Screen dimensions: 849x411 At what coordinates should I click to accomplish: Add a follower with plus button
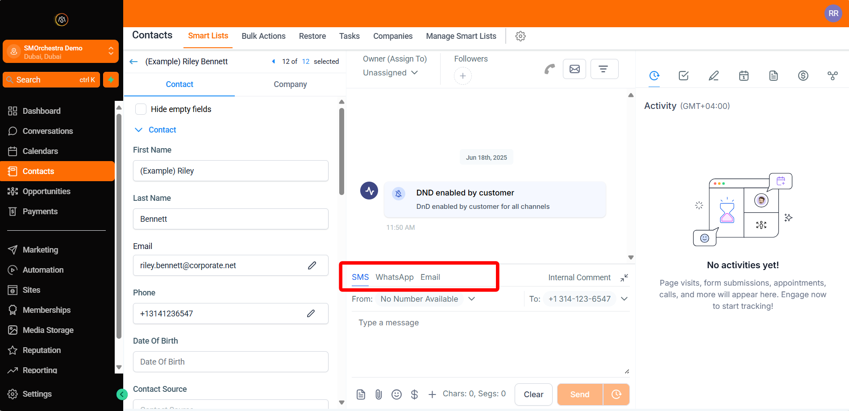pyautogui.click(x=463, y=76)
